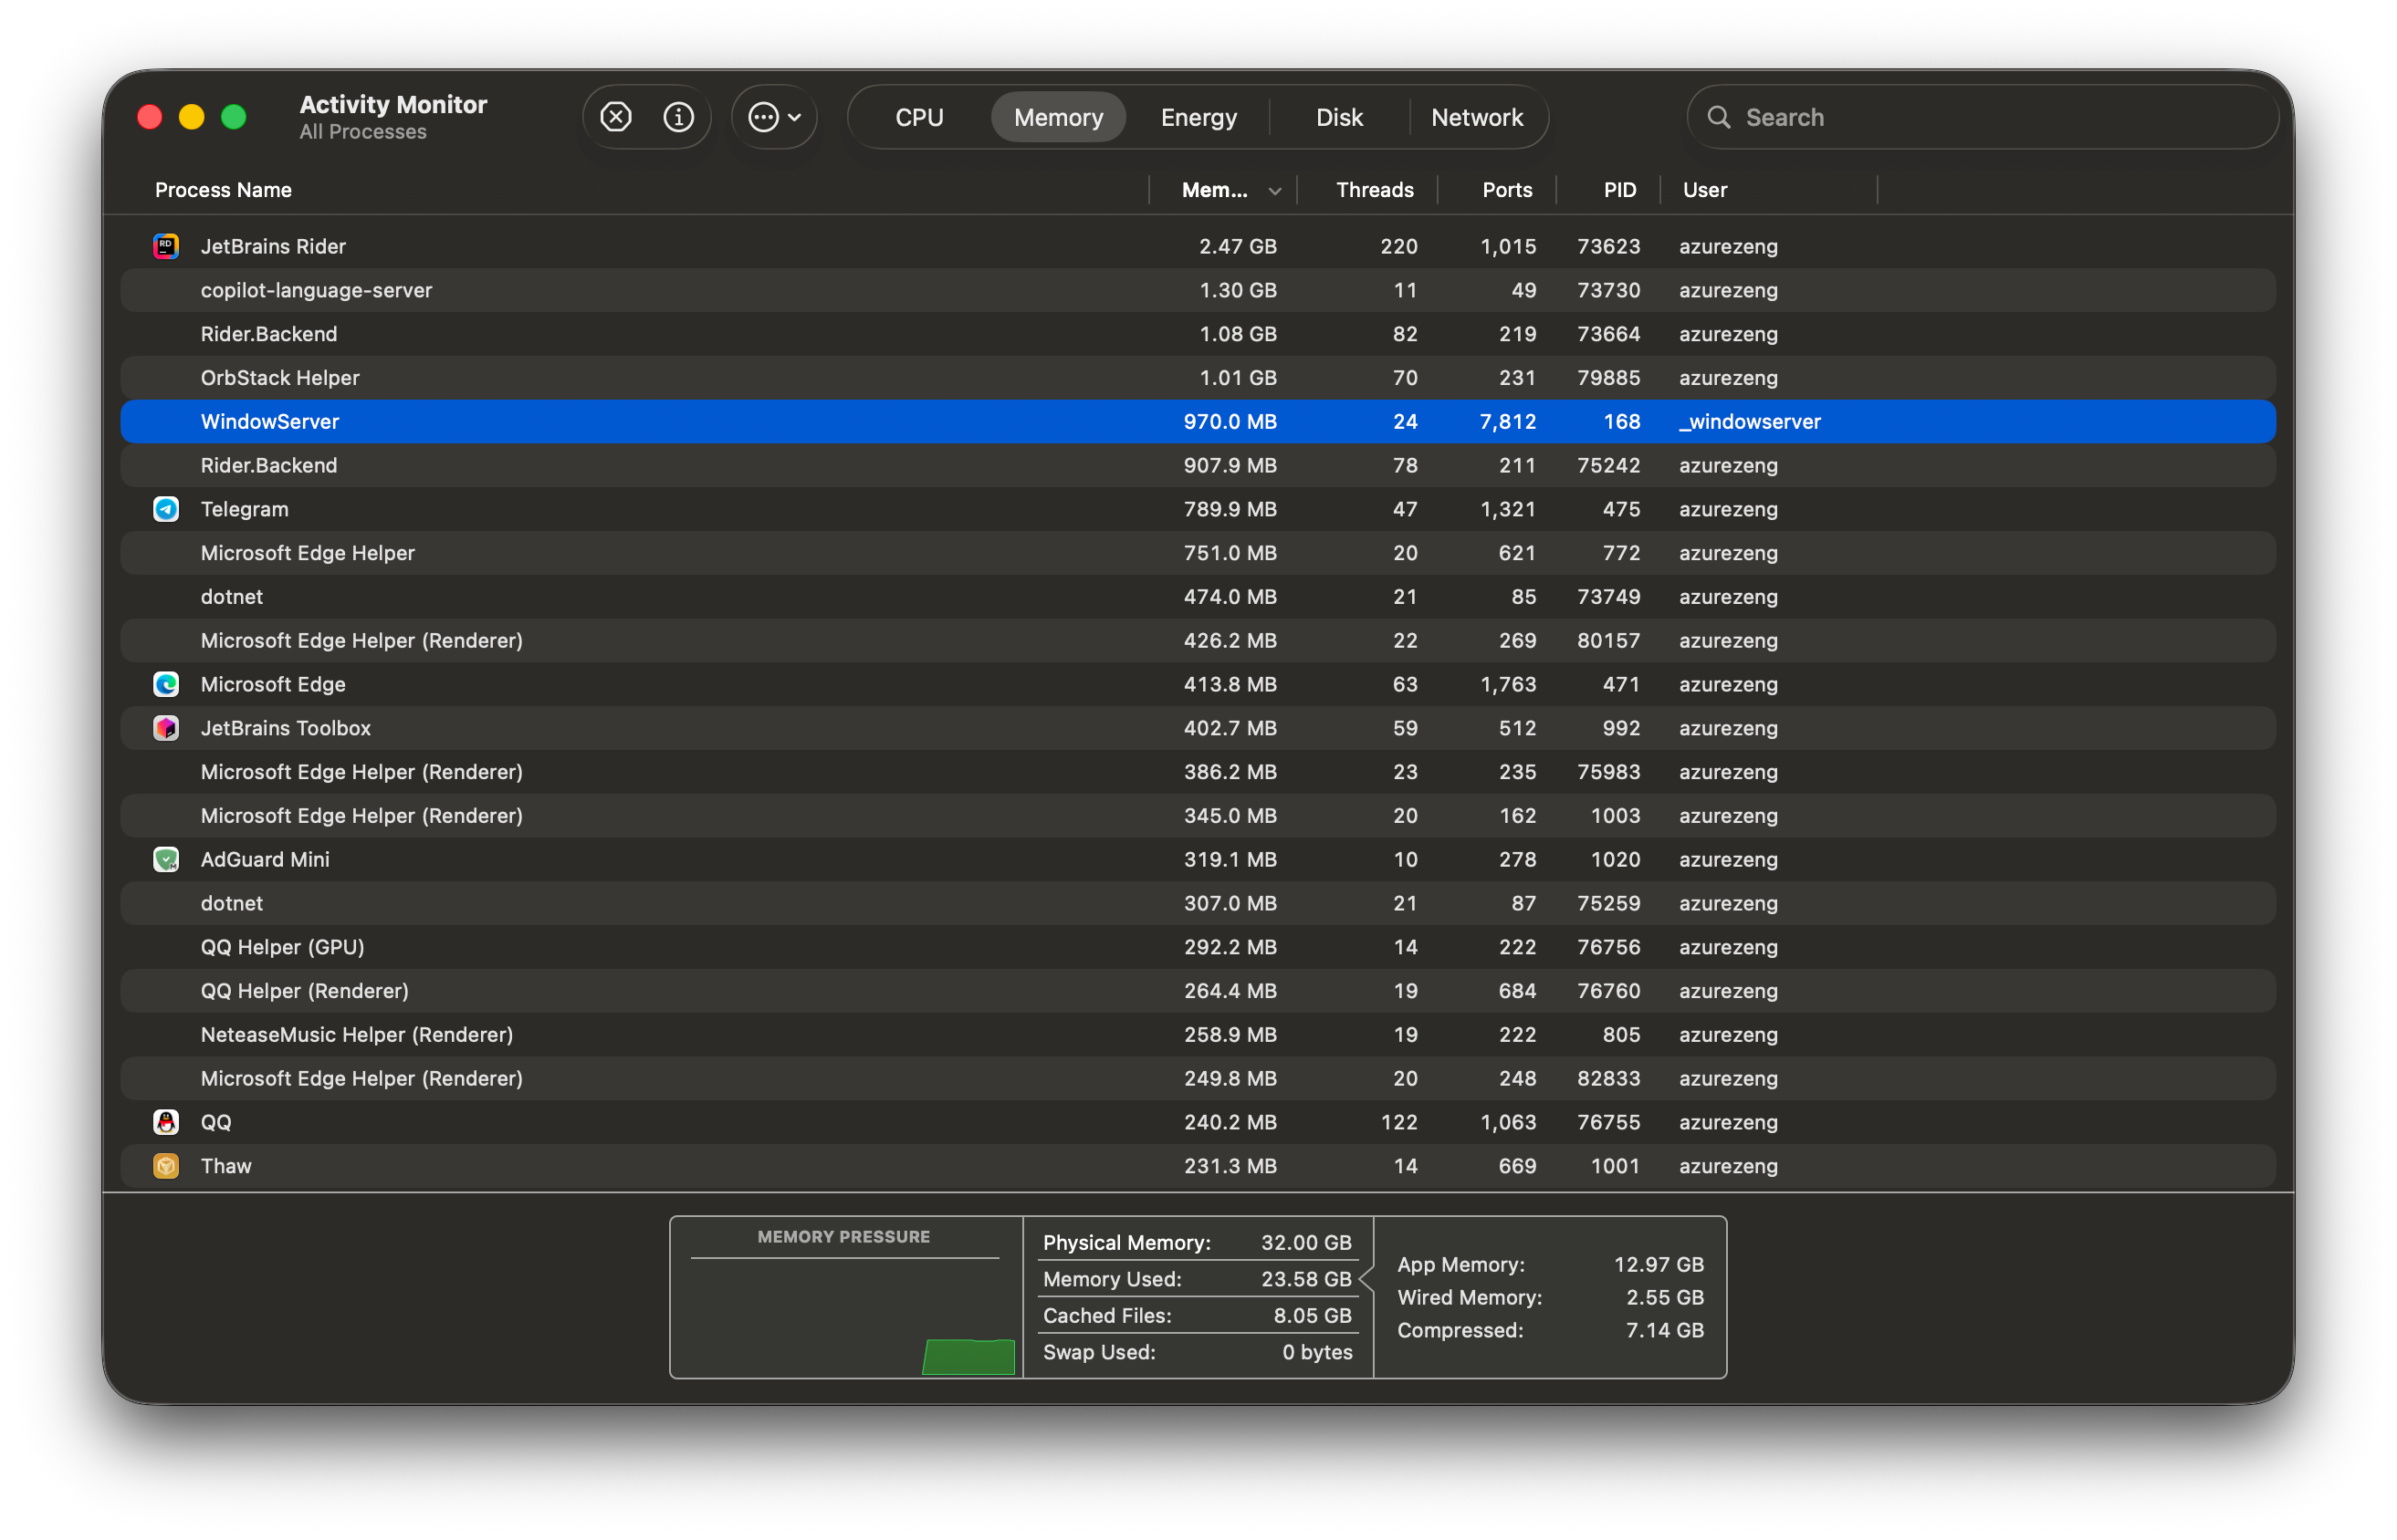Click the Wired Memory 2.55 GB value

coord(1664,1297)
